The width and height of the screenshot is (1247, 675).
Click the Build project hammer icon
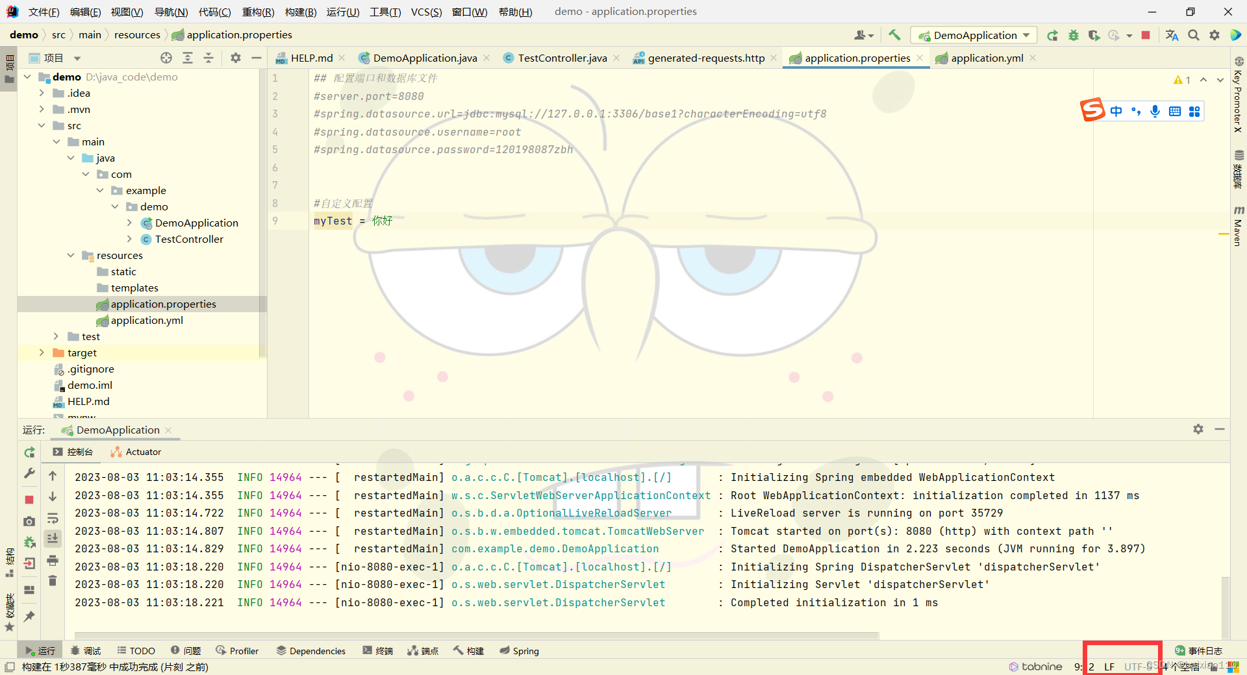pos(894,35)
